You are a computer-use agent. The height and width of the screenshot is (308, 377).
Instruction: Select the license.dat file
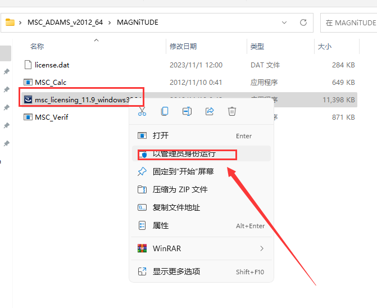tap(52, 65)
